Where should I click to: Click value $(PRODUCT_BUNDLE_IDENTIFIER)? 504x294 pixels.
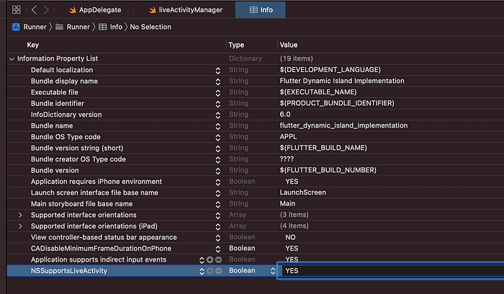click(x=337, y=103)
